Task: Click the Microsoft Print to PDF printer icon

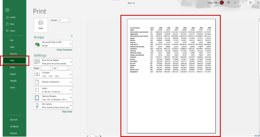Action: coord(37,44)
